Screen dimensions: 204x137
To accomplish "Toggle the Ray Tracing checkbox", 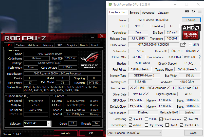I will (146, 125).
